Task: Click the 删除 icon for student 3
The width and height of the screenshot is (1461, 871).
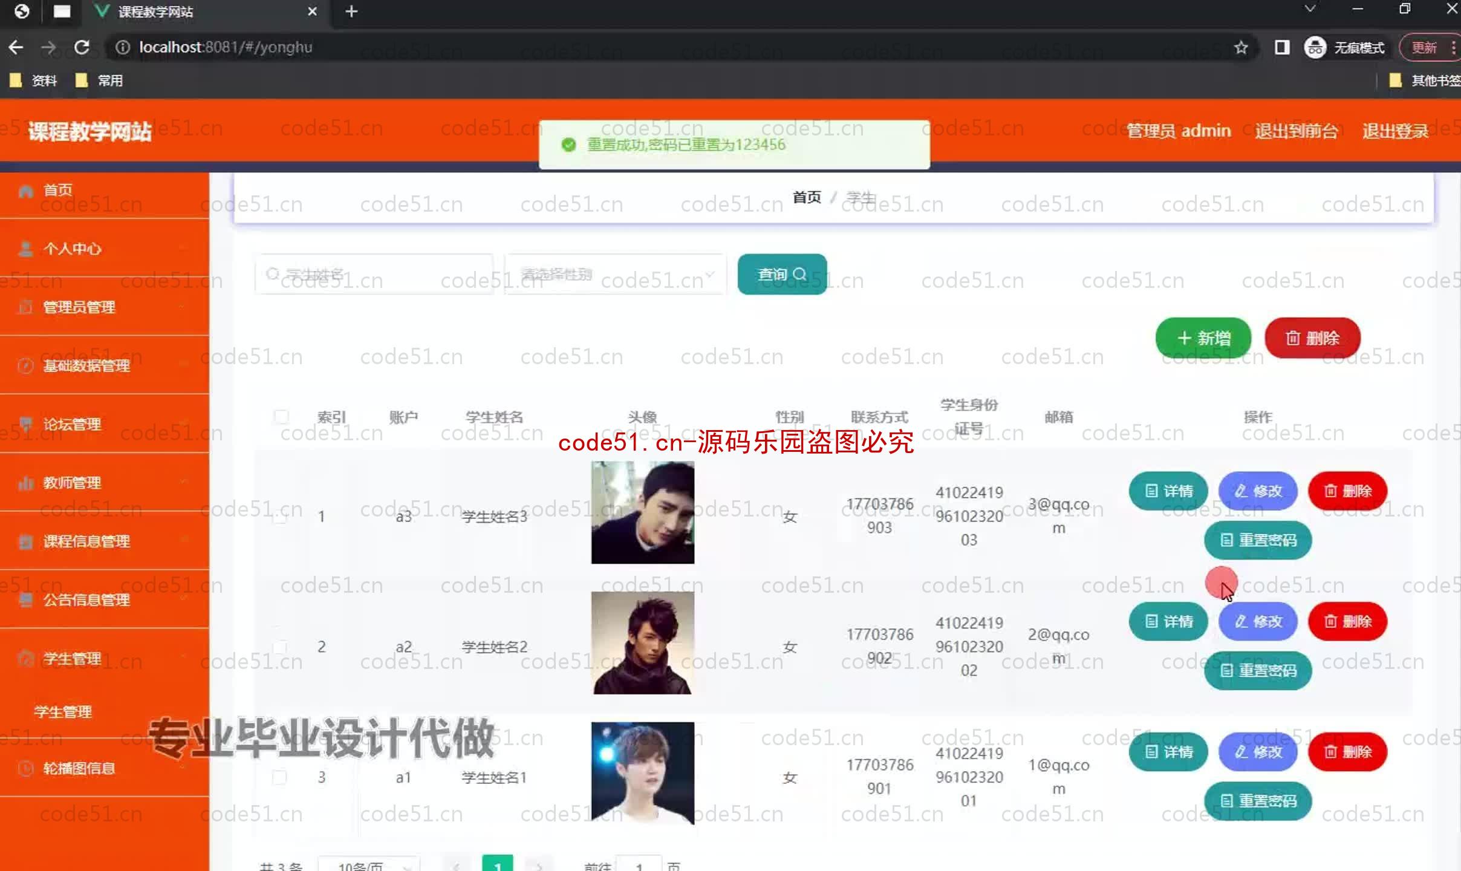Action: tap(1347, 752)
